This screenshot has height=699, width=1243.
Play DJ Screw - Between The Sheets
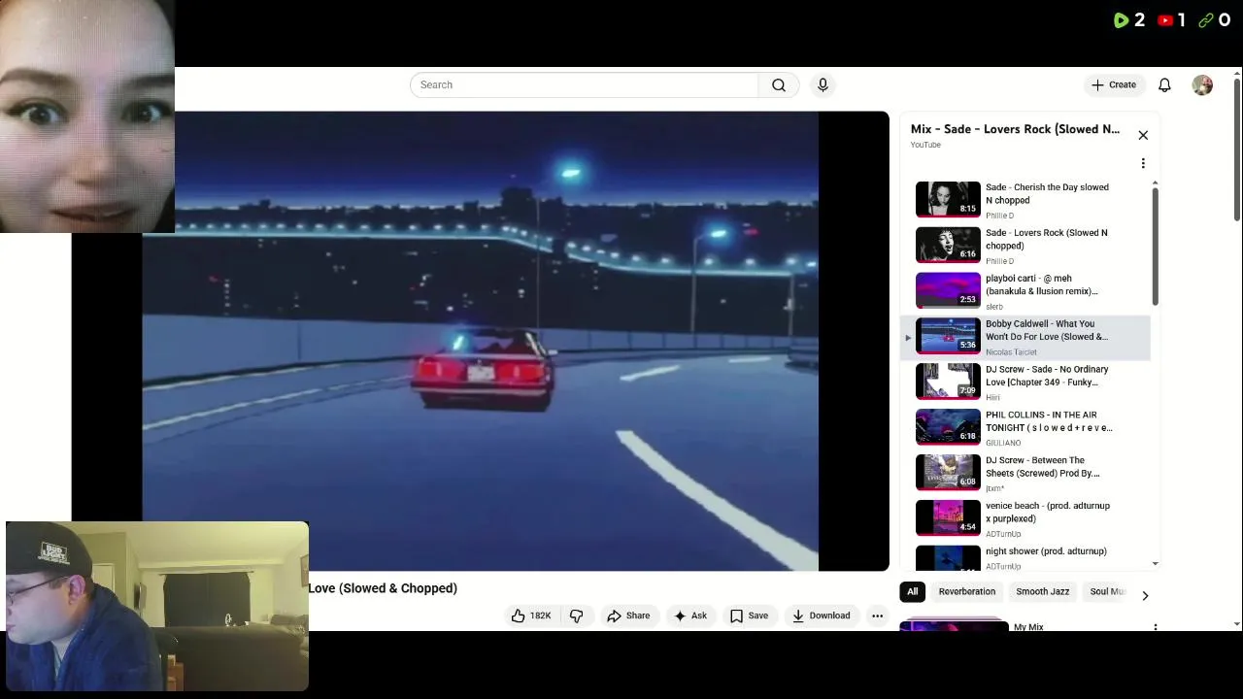pos(1027,474)
